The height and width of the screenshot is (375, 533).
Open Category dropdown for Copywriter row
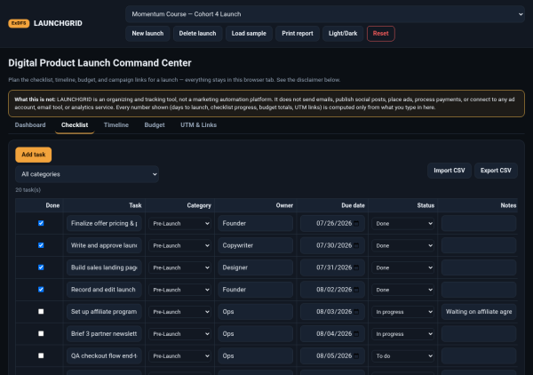tap(179, 245)
